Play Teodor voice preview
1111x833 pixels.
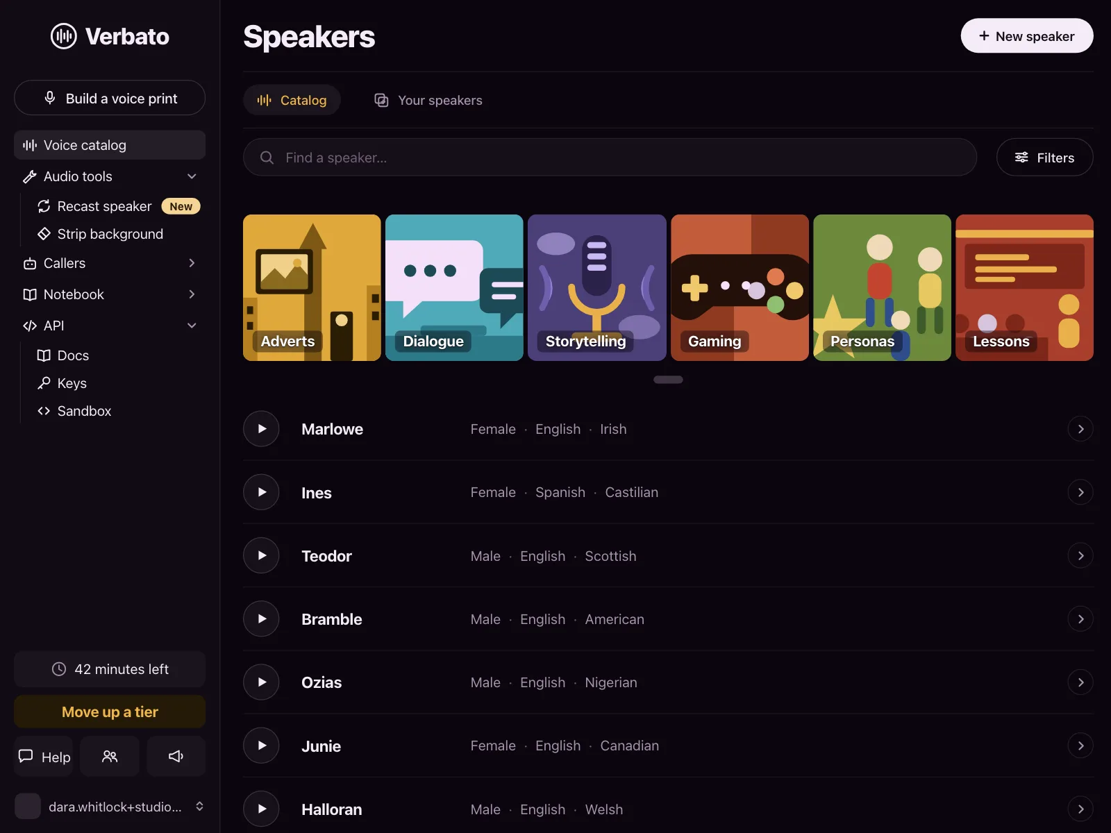pos(261,555)
